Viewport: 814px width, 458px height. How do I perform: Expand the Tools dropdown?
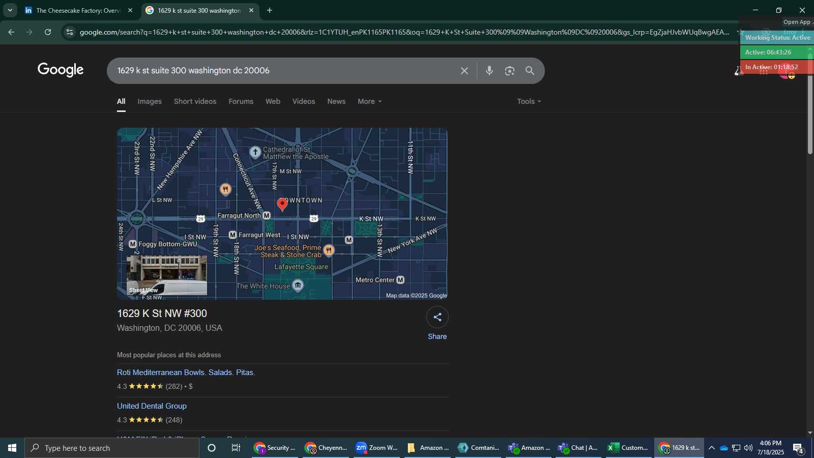click(529, 101)
